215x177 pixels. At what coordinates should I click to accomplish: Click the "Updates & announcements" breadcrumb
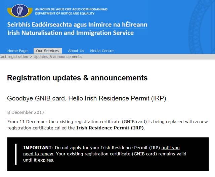[x=57, y=57]
